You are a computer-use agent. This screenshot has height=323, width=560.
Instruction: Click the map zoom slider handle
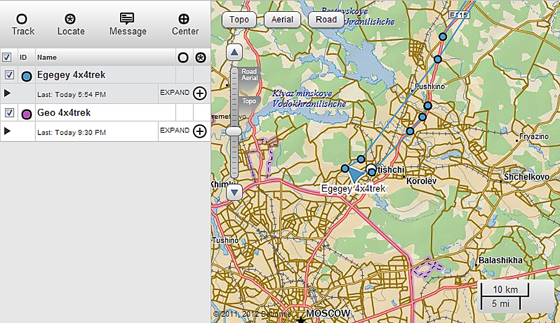[x=234, y=131]
